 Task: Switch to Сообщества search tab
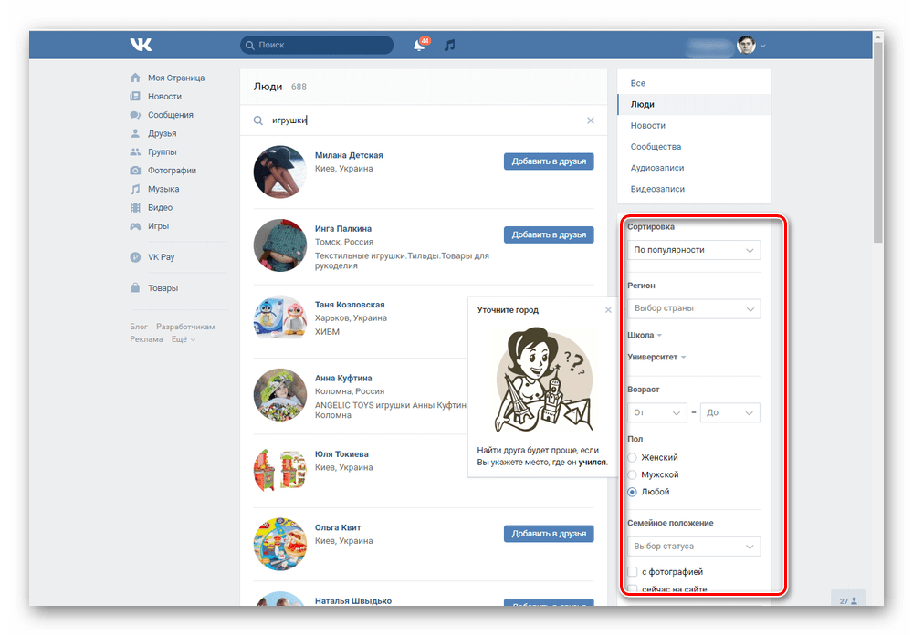[694, 147]
